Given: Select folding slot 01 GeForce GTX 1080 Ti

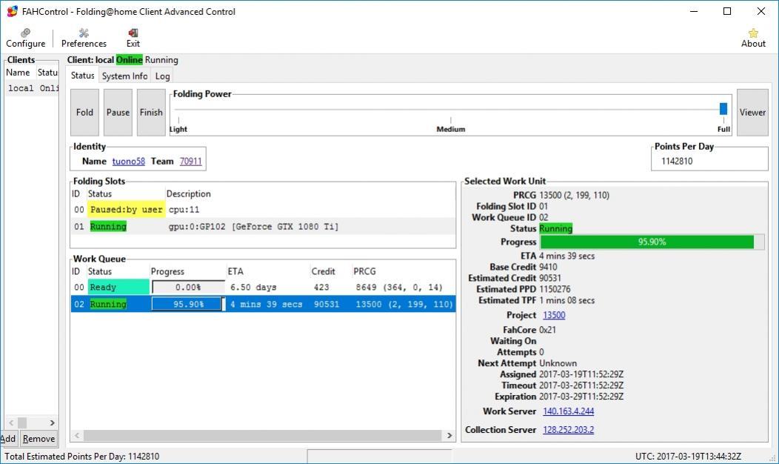Looking at the screenshot, I should click(x=264, y=226).
